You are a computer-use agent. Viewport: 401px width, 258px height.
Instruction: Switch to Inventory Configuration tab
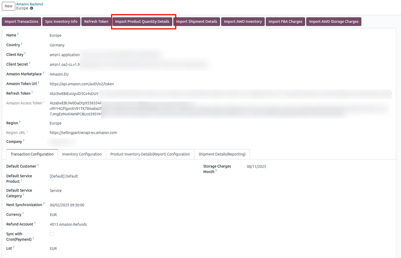[x=82, y=154]
